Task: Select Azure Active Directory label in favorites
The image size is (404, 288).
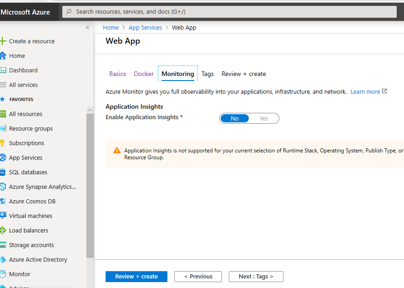Action: (38, 259)
